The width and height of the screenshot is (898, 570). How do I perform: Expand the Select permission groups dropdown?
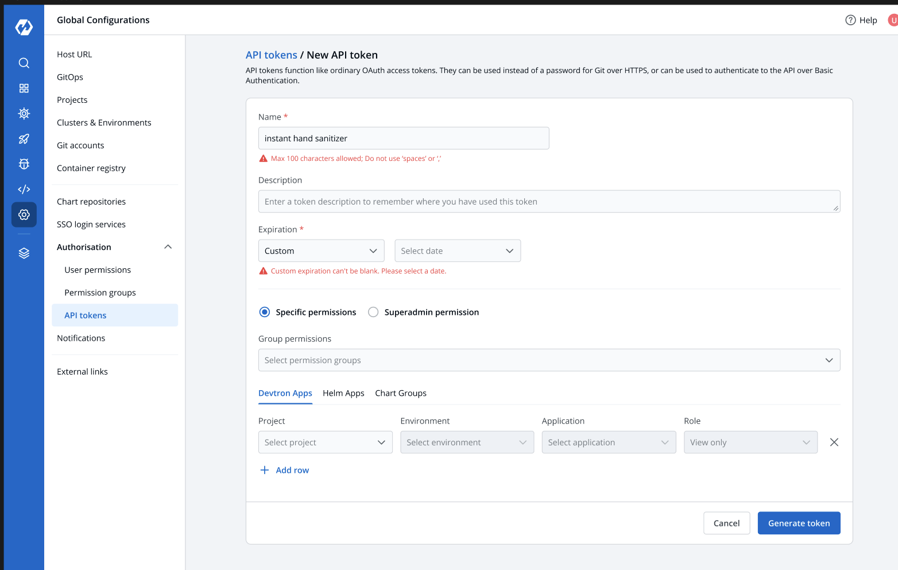pos(549,360)
